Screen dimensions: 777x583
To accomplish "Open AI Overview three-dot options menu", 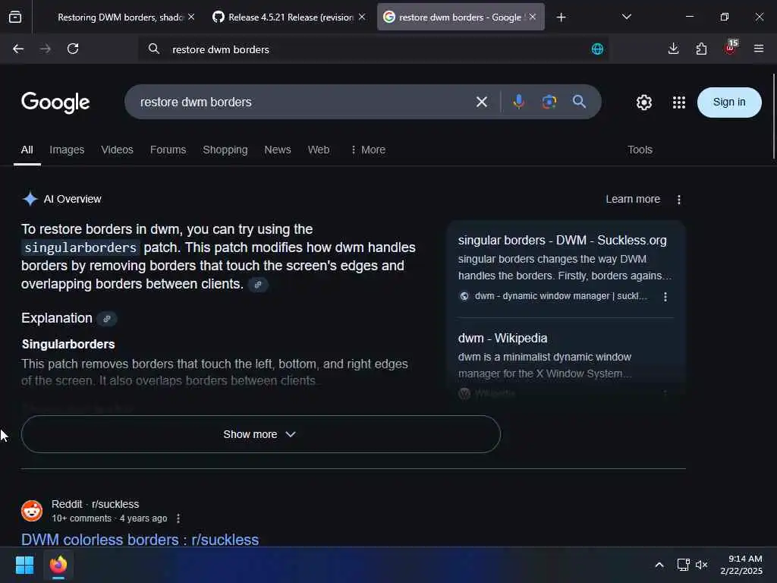I will coord(679,200).
